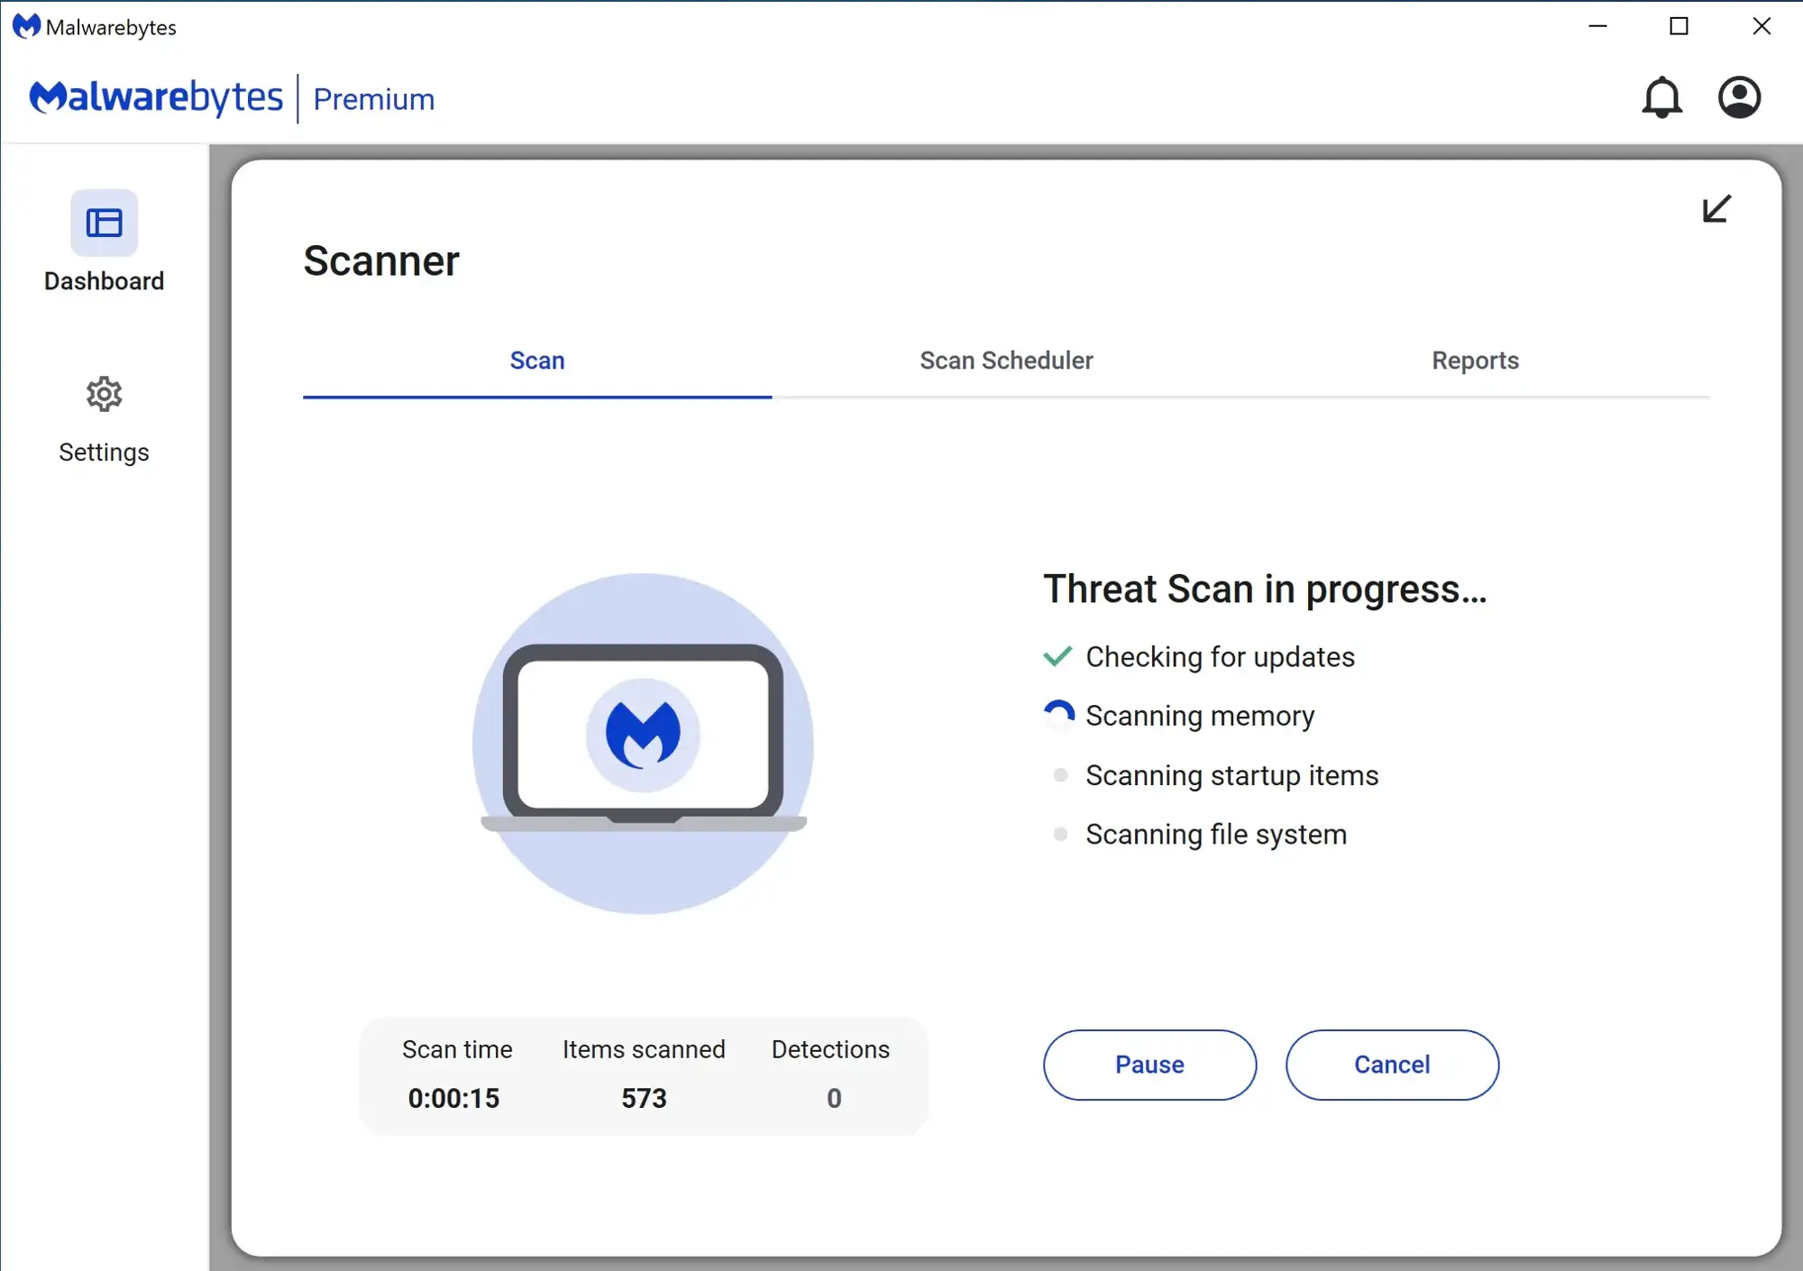
Task: Switch to the Scan Scheduler tab
Action: click(x=1007, y=361)
